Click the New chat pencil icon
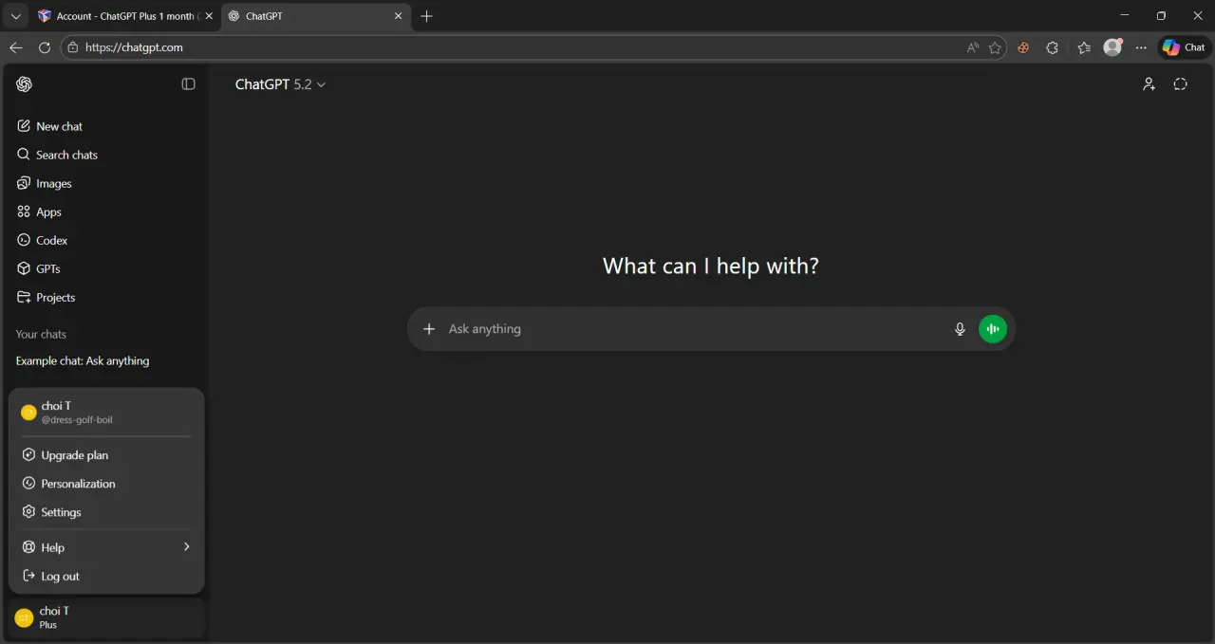Viewport: 1215px width, 644px height. click(x=24, y=126)
